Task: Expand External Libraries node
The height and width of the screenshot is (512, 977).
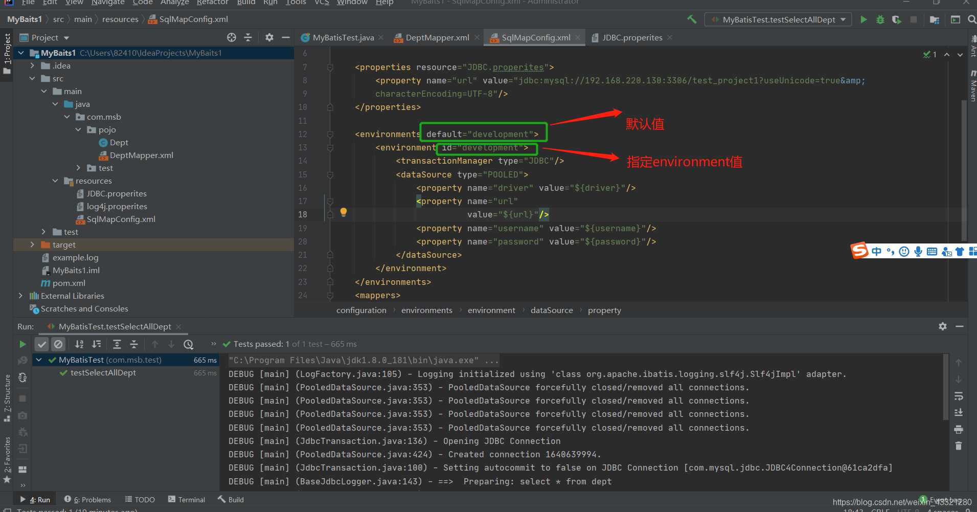Action: pos(20,296)
